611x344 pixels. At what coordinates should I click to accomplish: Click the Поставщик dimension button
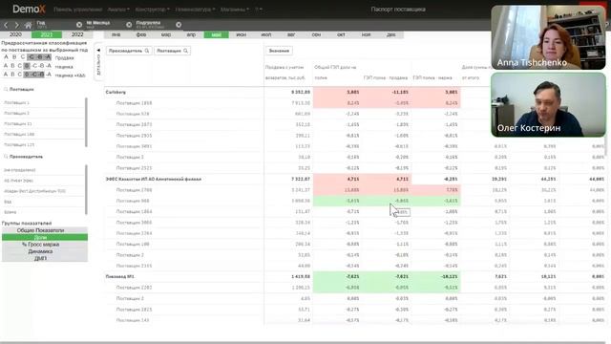[172, 51]
